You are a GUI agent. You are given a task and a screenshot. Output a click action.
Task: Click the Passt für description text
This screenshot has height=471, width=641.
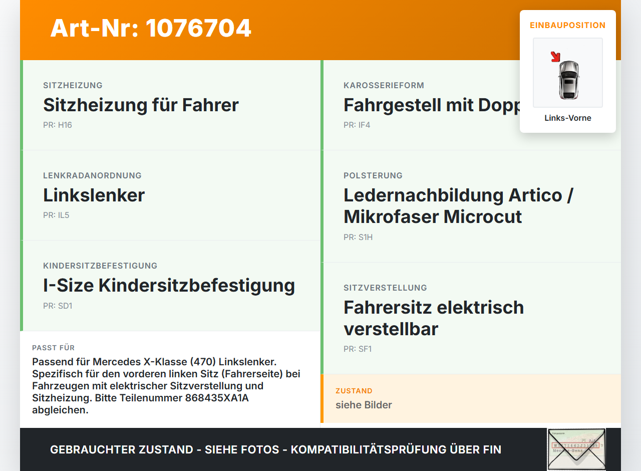pos(166,386)
